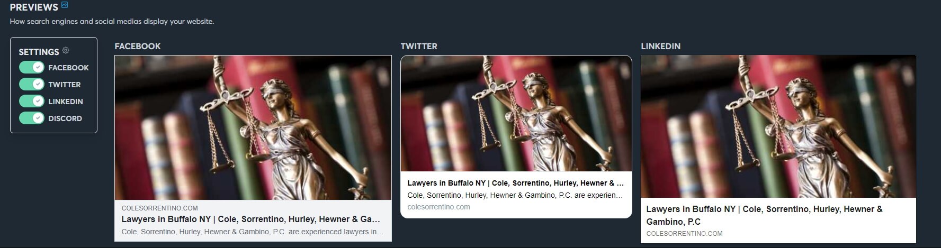The image size is (941, 248).
Task: Select the FACEBOOK section heading
Action: 138,46
